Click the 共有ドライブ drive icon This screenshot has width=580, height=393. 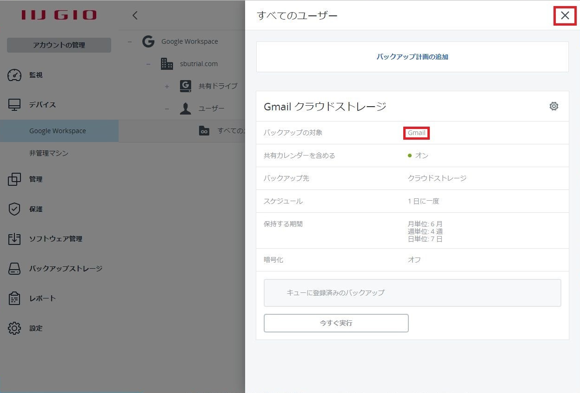coord(186,86)
